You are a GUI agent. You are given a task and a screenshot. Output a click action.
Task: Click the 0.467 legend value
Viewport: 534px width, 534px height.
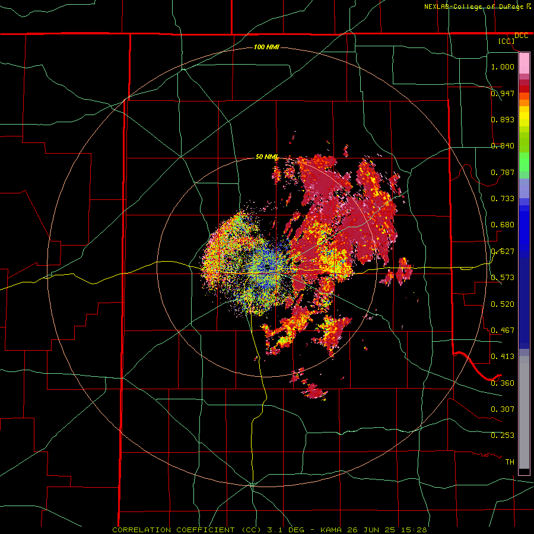click(x=503, y=330)
